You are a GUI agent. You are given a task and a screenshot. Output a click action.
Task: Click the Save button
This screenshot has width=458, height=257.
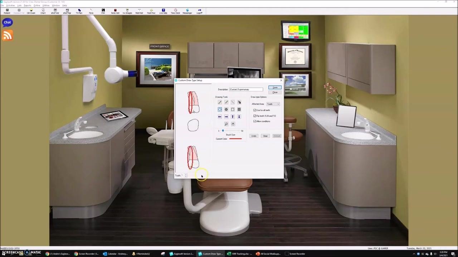tap(275, 88)
